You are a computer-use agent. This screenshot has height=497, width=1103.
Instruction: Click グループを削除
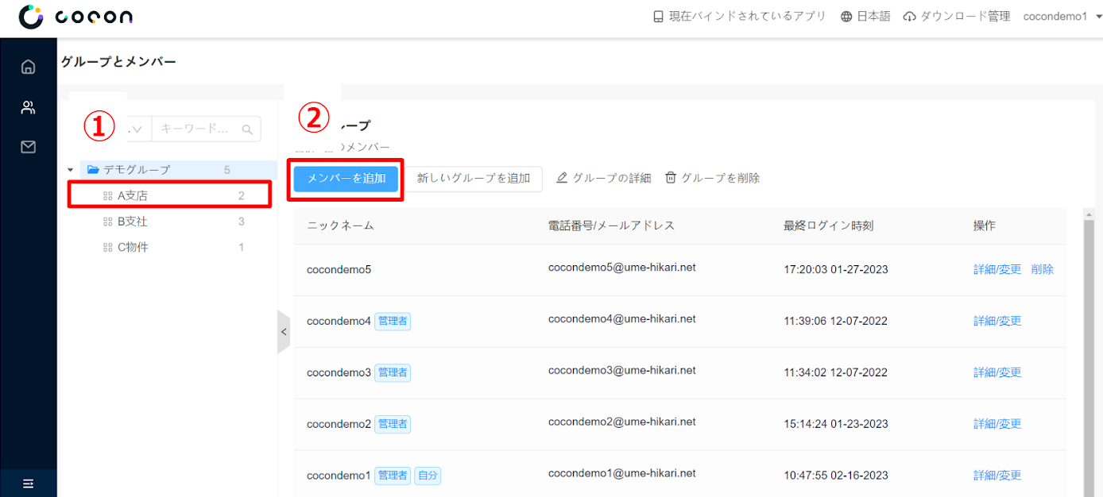click(713, 178)
